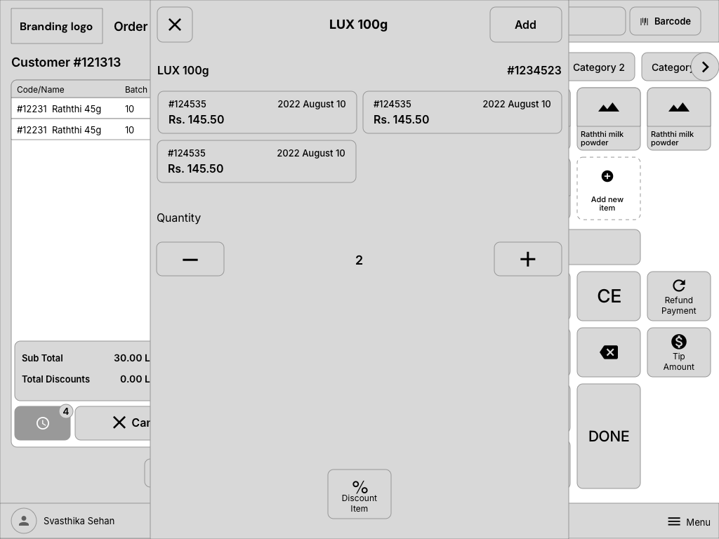Select the batch #124535 dated 2022 August 10
The width and height of the screenshot is (719, 539).
point(256,112)
